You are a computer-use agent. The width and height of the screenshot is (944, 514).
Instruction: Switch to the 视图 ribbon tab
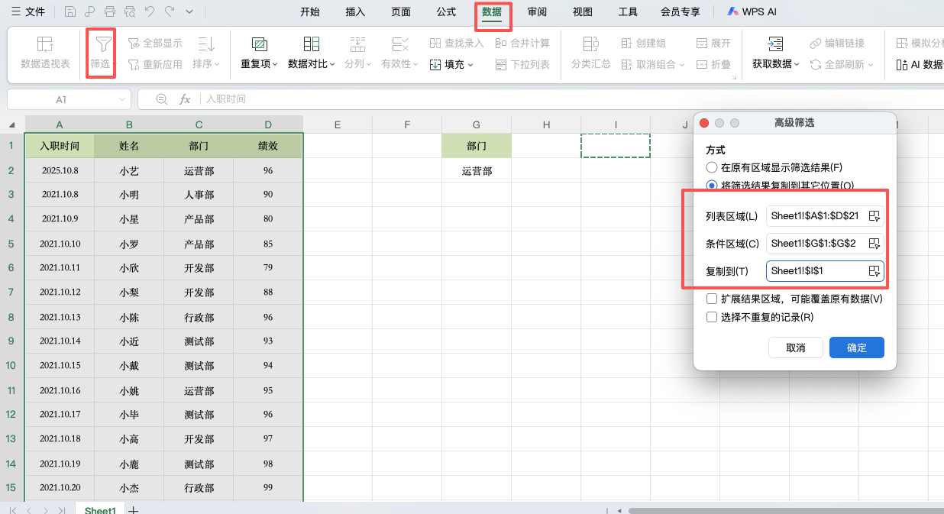(x=583, y=11)
